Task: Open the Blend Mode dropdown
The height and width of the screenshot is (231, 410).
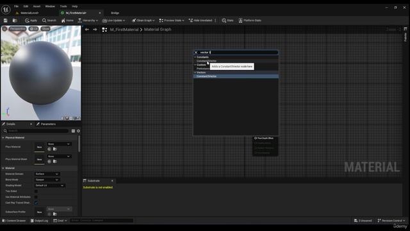Action: (x=47, y=180)
